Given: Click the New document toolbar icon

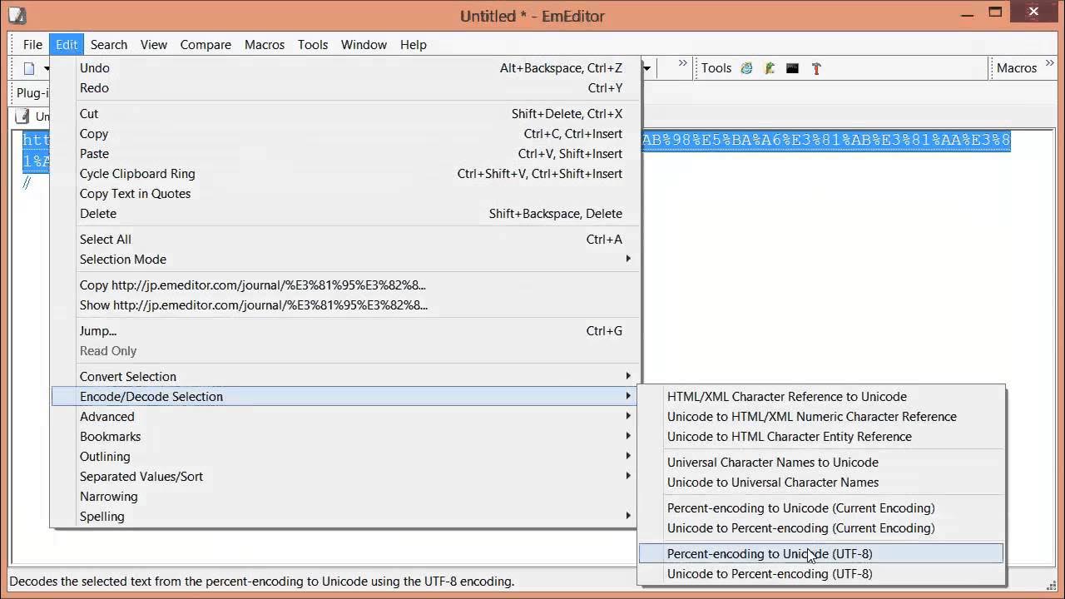Looking at the screenshot, I should coord(29,68).
